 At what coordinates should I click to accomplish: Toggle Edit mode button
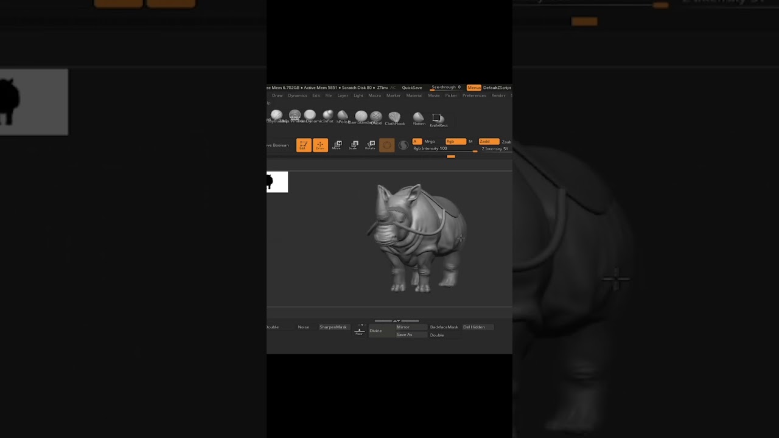pos(303,145)
